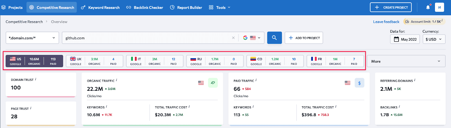Open the Keyword Research tab

tap(100, 7)
